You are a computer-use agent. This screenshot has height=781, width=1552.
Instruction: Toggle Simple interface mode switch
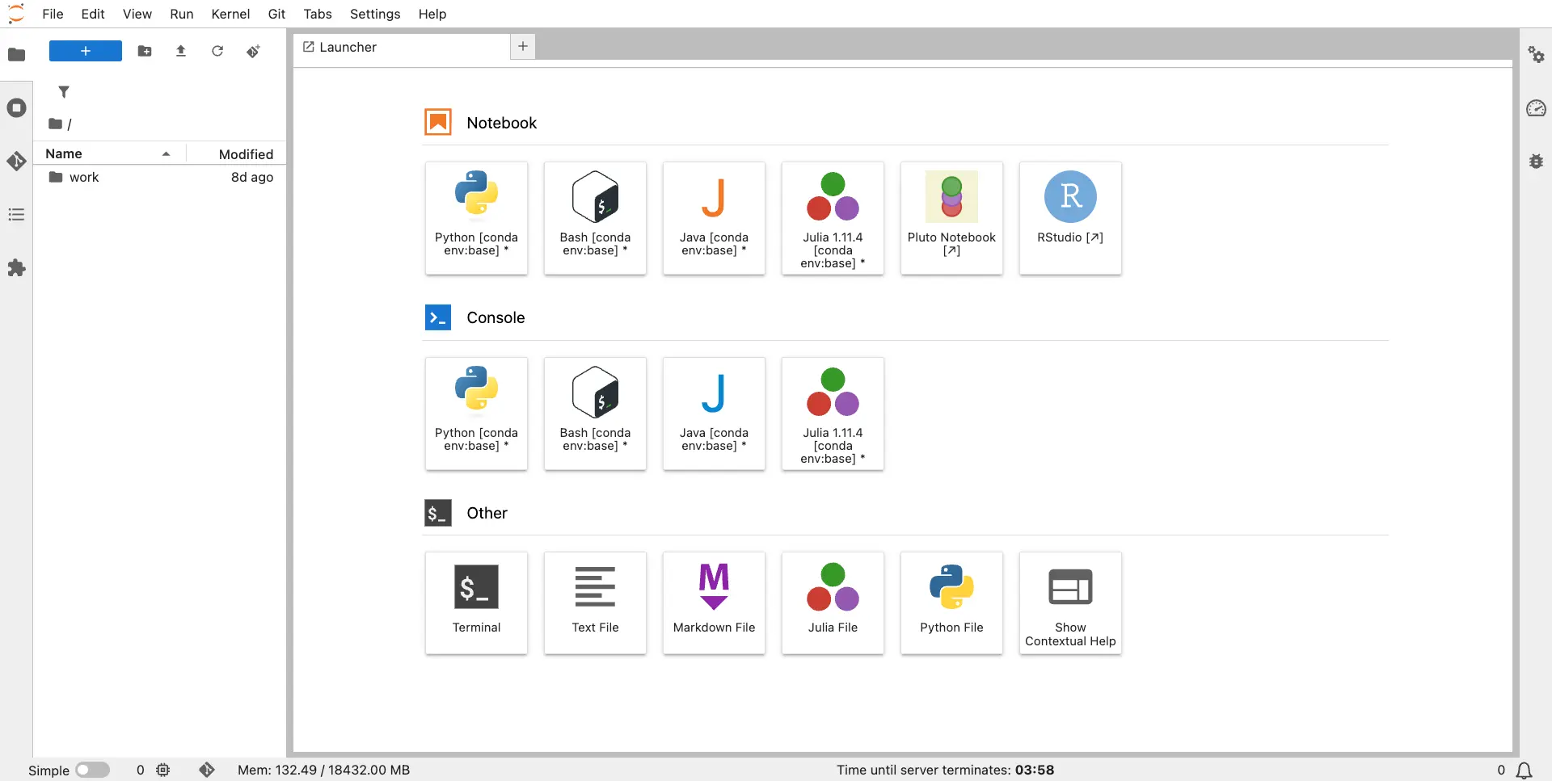tap(92, 770)
